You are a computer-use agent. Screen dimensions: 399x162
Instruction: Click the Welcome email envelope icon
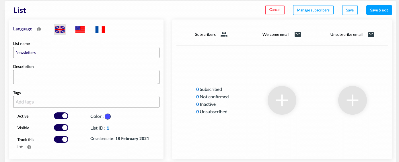click(298, 34)
